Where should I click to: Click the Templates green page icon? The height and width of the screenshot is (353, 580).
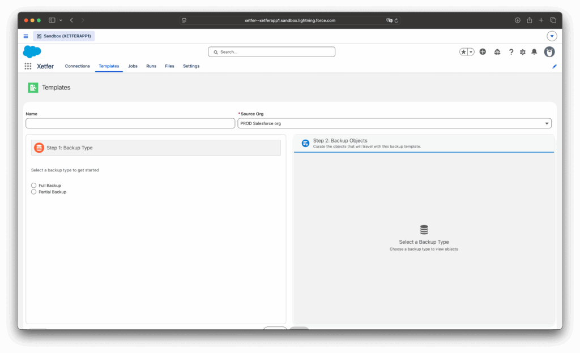tap(33, 88)
